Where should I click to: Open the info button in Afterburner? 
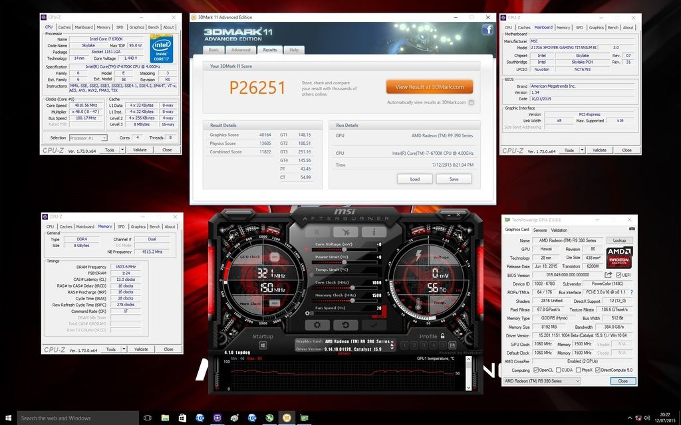point(374,232)
